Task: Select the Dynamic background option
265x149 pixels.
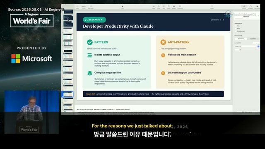Action: coord(253,38)
